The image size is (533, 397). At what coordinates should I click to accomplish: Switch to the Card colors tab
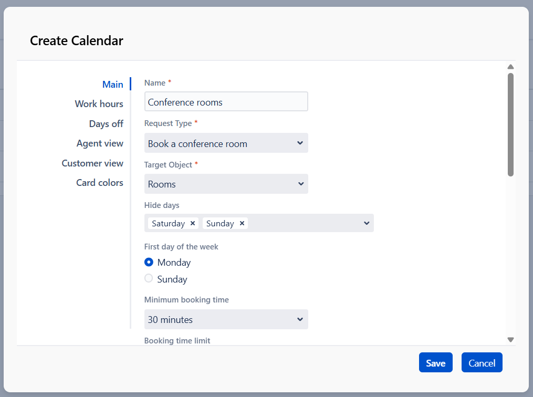pos(100,183)
